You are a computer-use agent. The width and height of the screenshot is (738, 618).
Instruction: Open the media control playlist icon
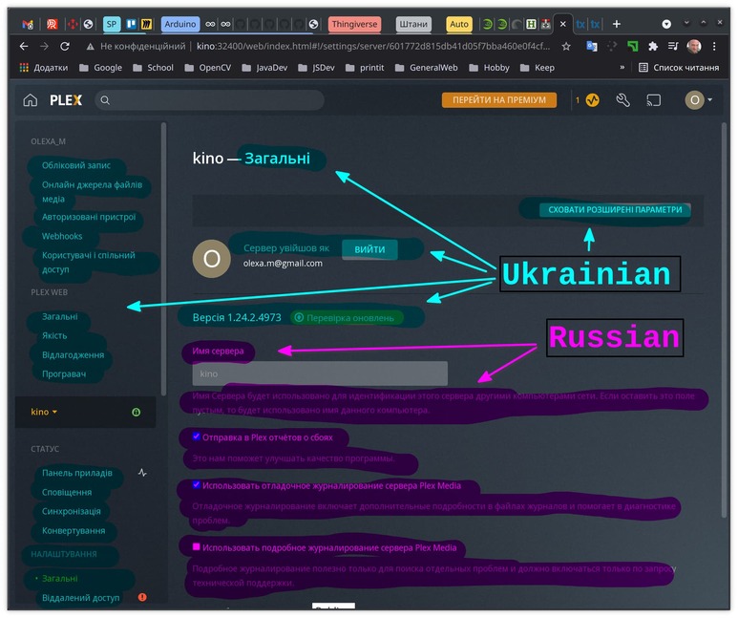click(673, 46)
